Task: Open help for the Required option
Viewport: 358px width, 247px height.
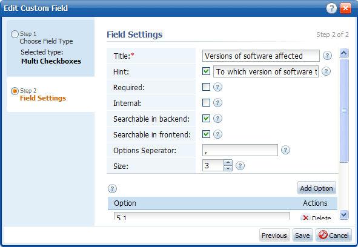Action: 217,87
